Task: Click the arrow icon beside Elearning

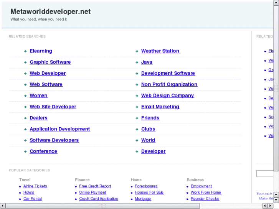Action: [x=25, y=51]
